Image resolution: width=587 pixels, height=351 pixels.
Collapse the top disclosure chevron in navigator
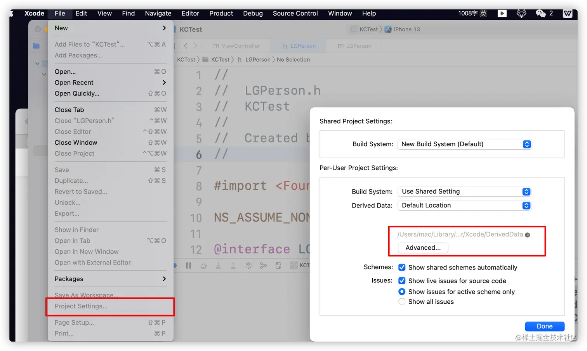click(37, 63)
